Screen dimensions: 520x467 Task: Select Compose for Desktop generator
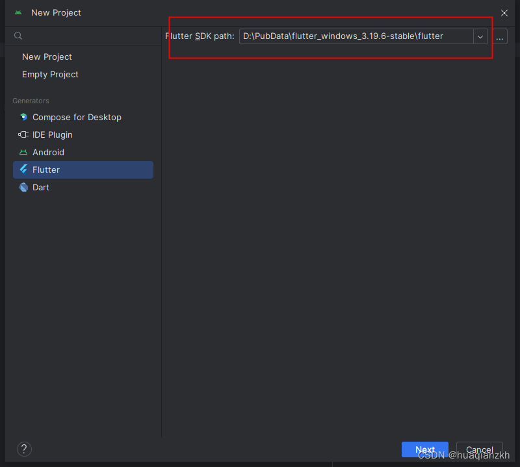tap(83, 117)
